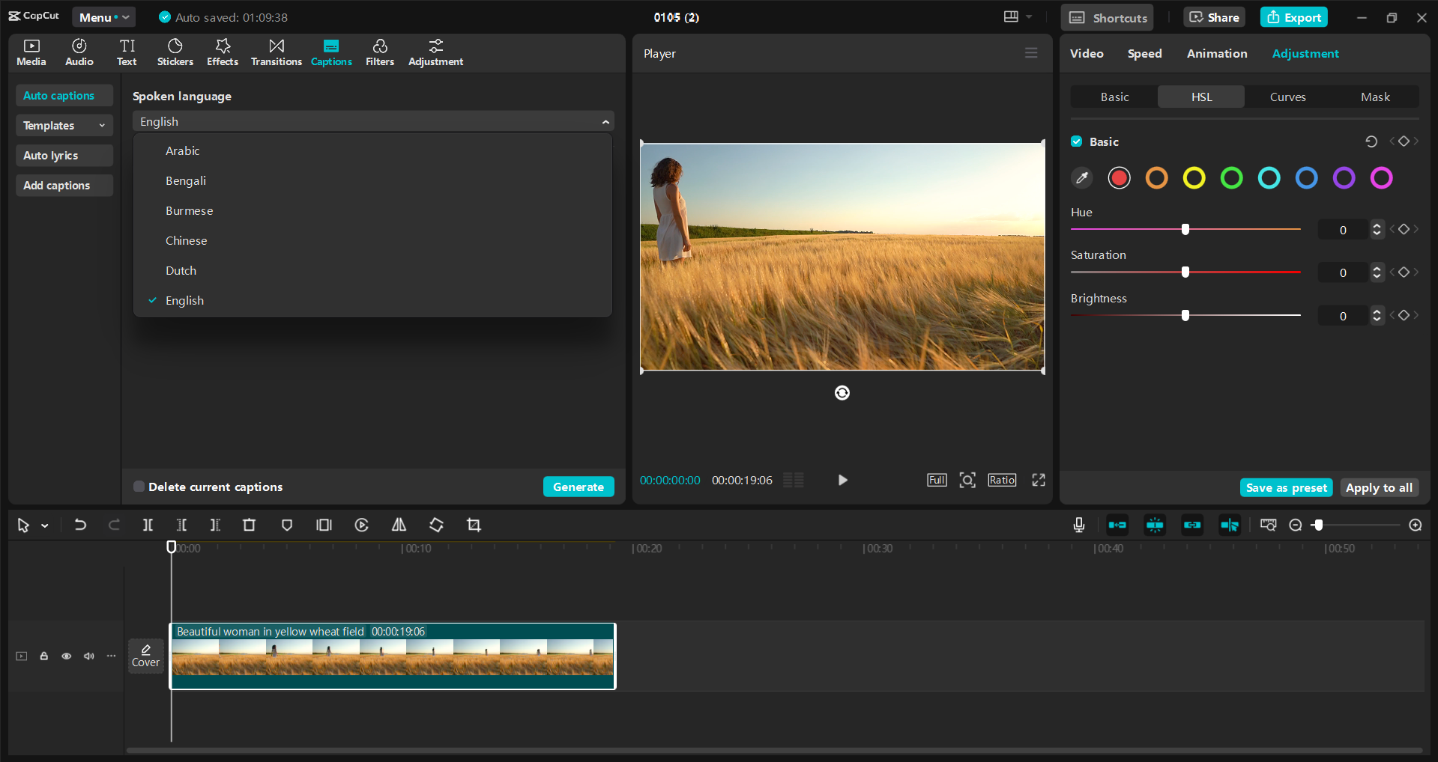Expand the Templates section in the captions sidebar
1438x762 pixels.
coord(64,125)
